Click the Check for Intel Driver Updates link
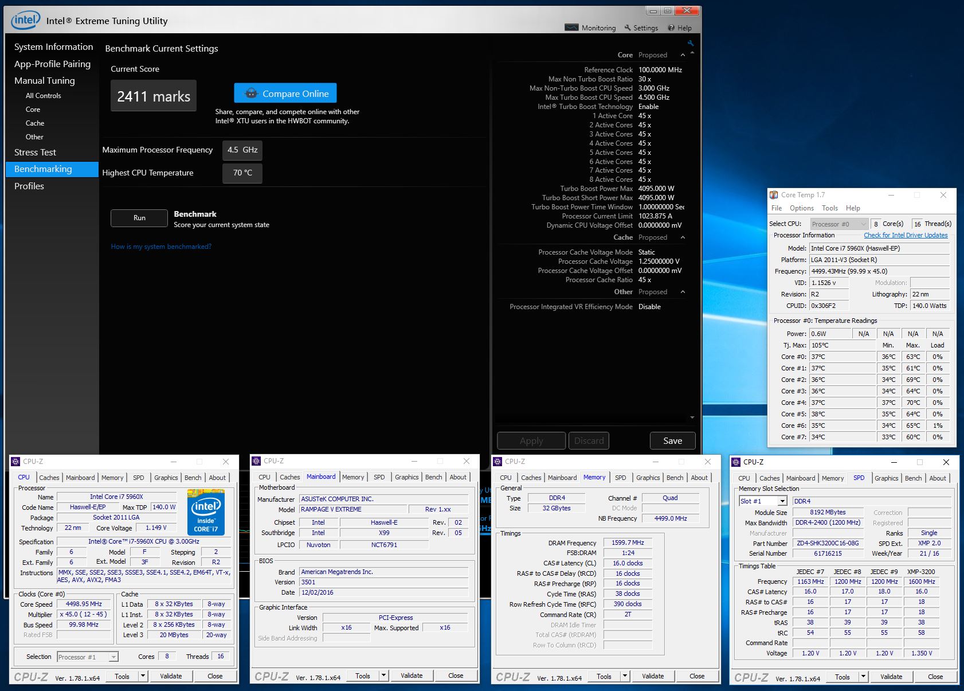The height and width of the screenshot is (691, 964). [x=906, y=235]
